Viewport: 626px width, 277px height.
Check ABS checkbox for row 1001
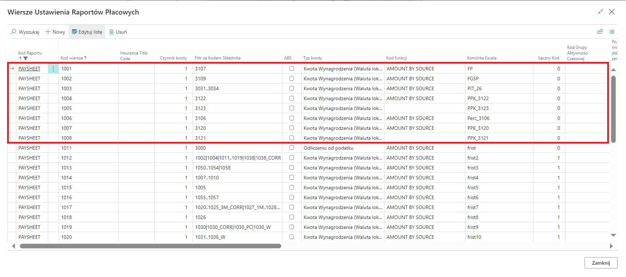[292, 69]
